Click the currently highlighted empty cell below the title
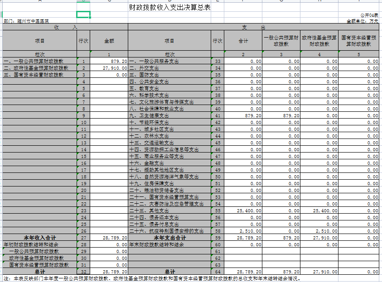This screenshot has height=282, width=382. (83, 15)
